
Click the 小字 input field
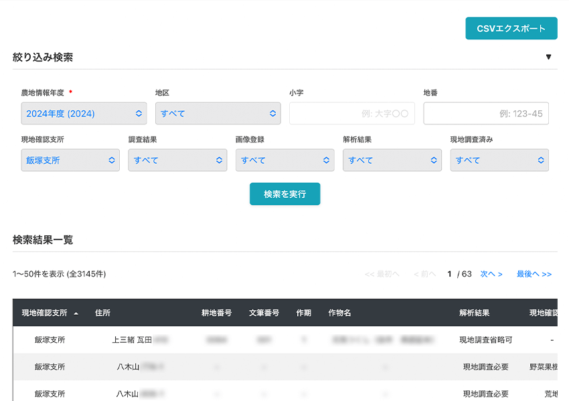(351, 114)
